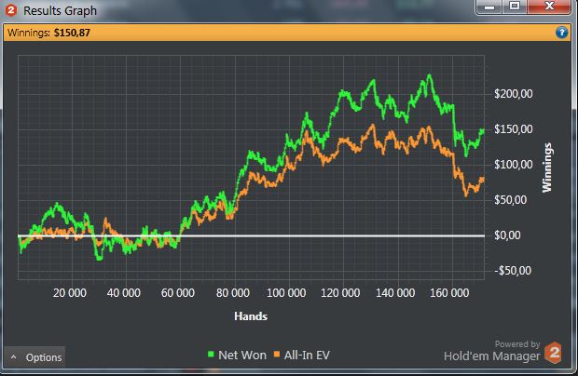This screenshot has height=376, width=578.
Task: Maximize the Results Graph window
Action: 515,7
